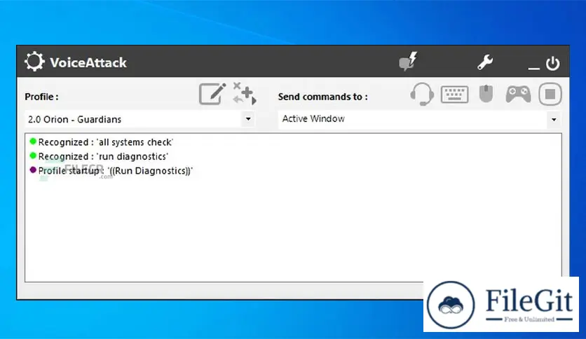Expand the Send commands to dropdown arrow

tap(554, 120)
